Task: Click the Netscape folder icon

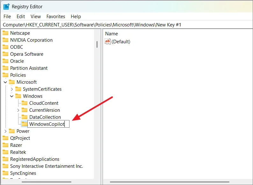Action: pos(5,33)
